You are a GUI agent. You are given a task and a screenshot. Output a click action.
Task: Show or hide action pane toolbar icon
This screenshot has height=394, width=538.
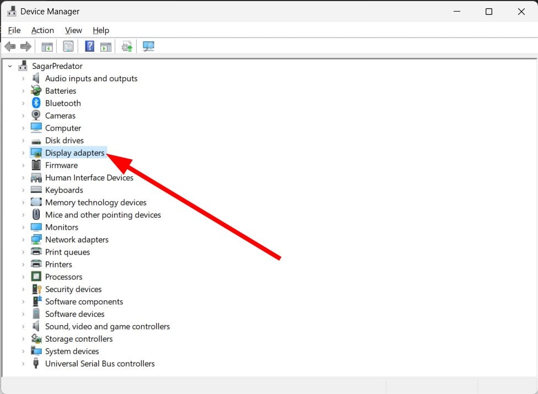pos(106,47)
